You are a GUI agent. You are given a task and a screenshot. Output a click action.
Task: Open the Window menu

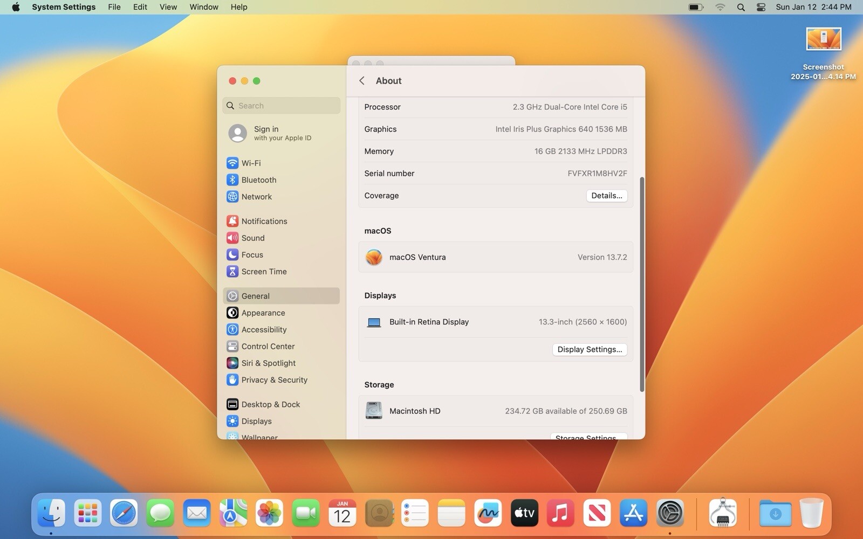(x=203, y=7)
